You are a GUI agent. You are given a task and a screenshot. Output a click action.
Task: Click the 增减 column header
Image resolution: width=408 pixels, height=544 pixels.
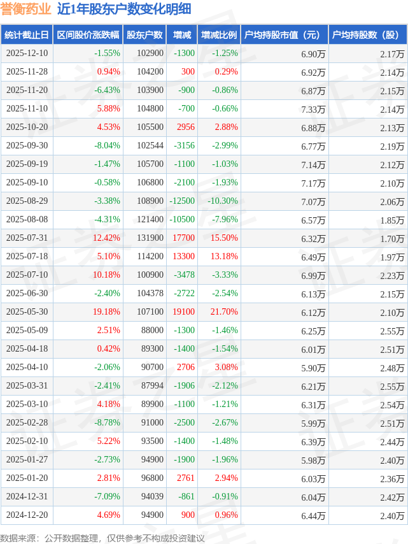(182, 35)
